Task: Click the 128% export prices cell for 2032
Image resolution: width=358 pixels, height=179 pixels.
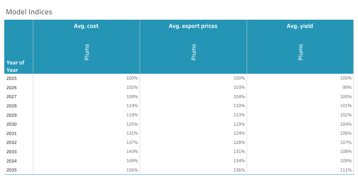Action: pos(239,142)
